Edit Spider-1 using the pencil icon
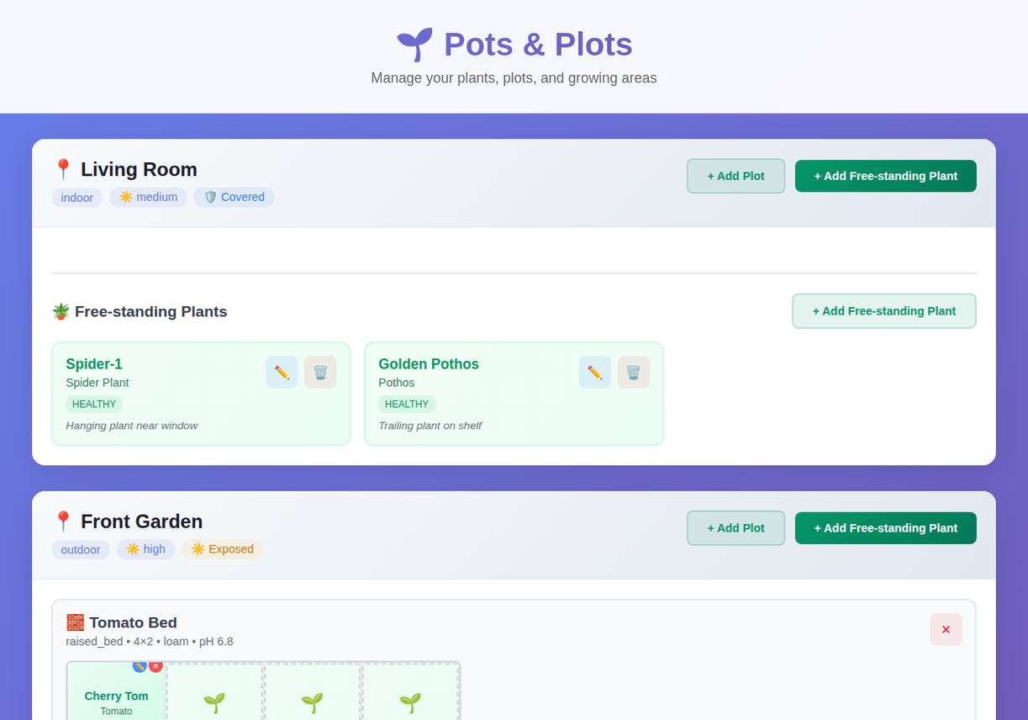This screenshot has width=1028, height=720. (281, 371)
